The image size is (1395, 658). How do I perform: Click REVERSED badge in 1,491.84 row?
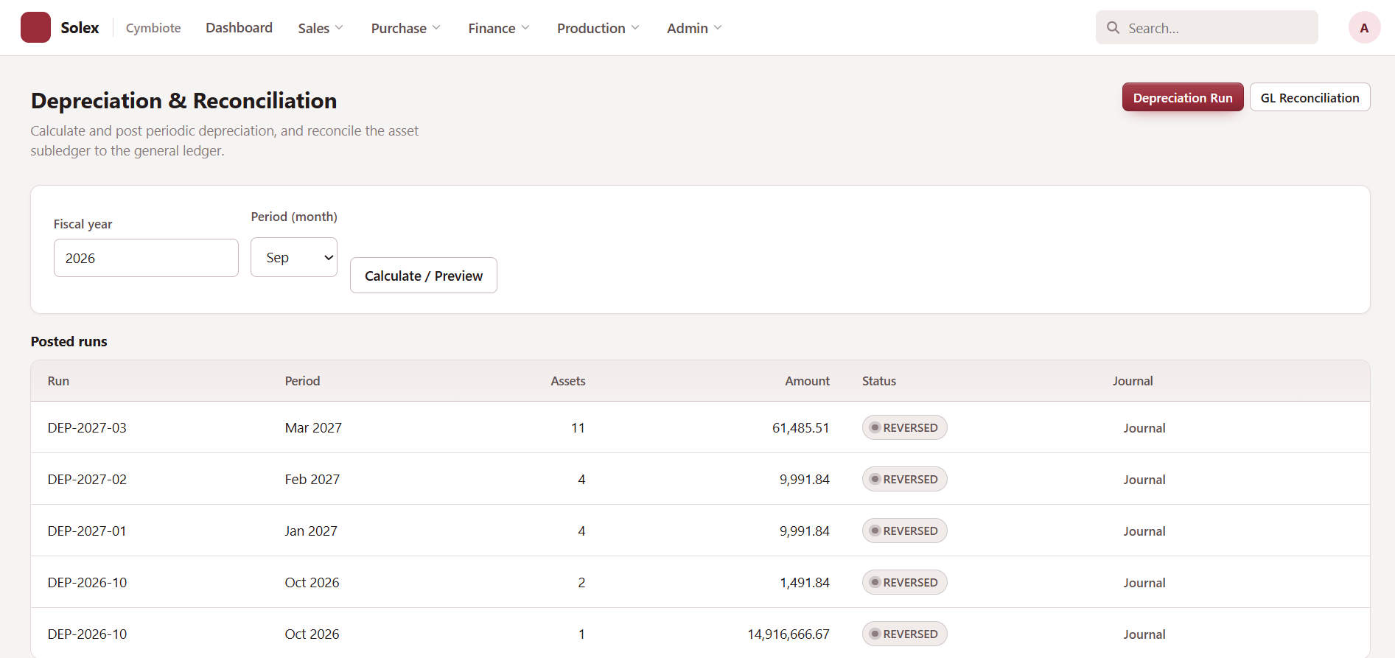click(x=904, y=582)
